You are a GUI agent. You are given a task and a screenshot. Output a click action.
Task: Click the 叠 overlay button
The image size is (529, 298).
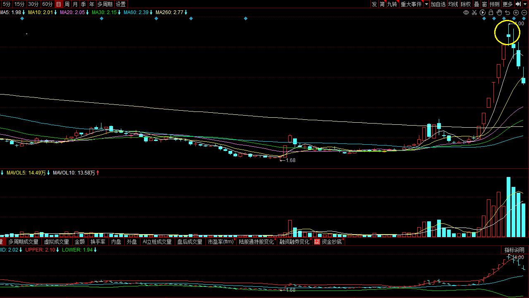click(x=476, y=4)
